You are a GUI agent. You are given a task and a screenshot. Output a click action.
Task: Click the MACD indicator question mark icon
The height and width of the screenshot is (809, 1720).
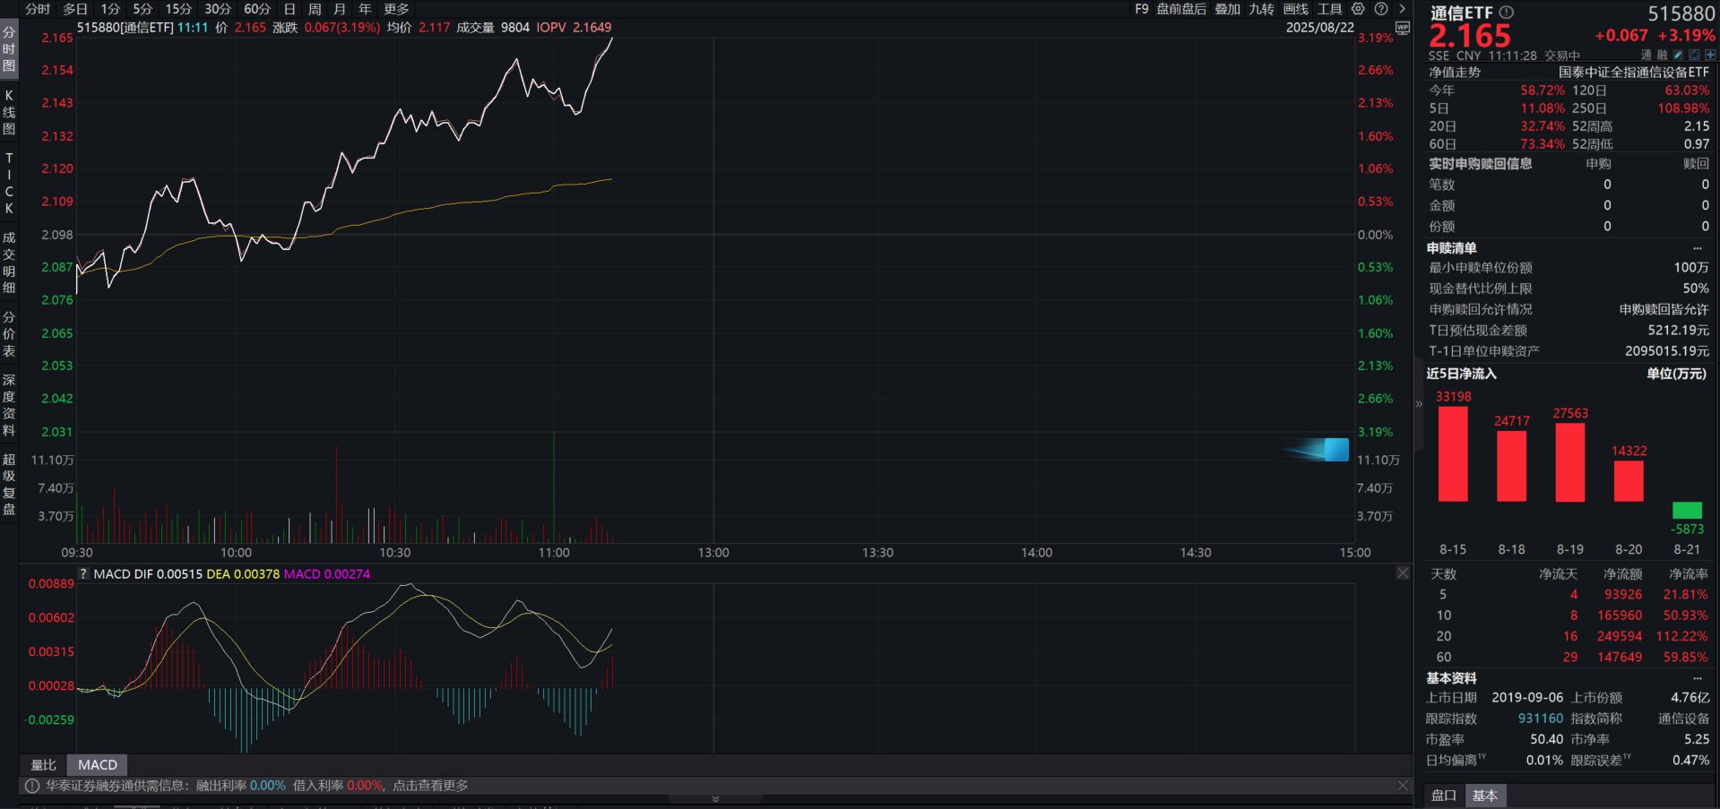83,574
